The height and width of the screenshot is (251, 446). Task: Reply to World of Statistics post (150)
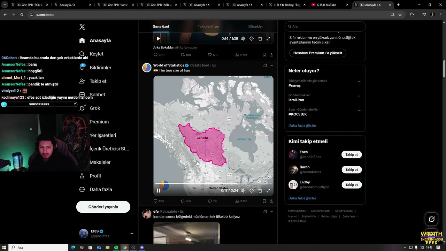click(159, 201)
